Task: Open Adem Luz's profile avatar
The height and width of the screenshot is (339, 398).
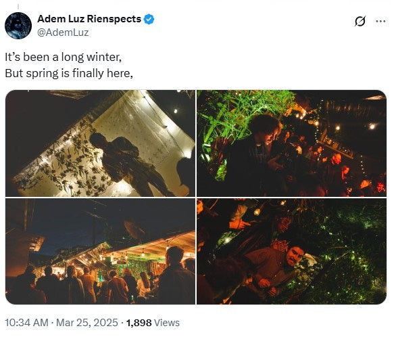Action: [x=18, y=26]
